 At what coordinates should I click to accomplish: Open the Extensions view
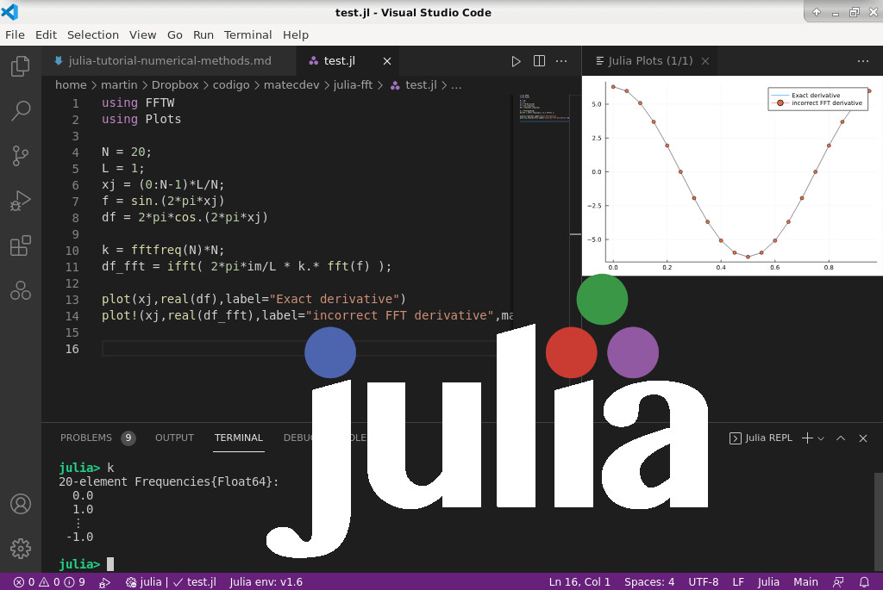21,246
